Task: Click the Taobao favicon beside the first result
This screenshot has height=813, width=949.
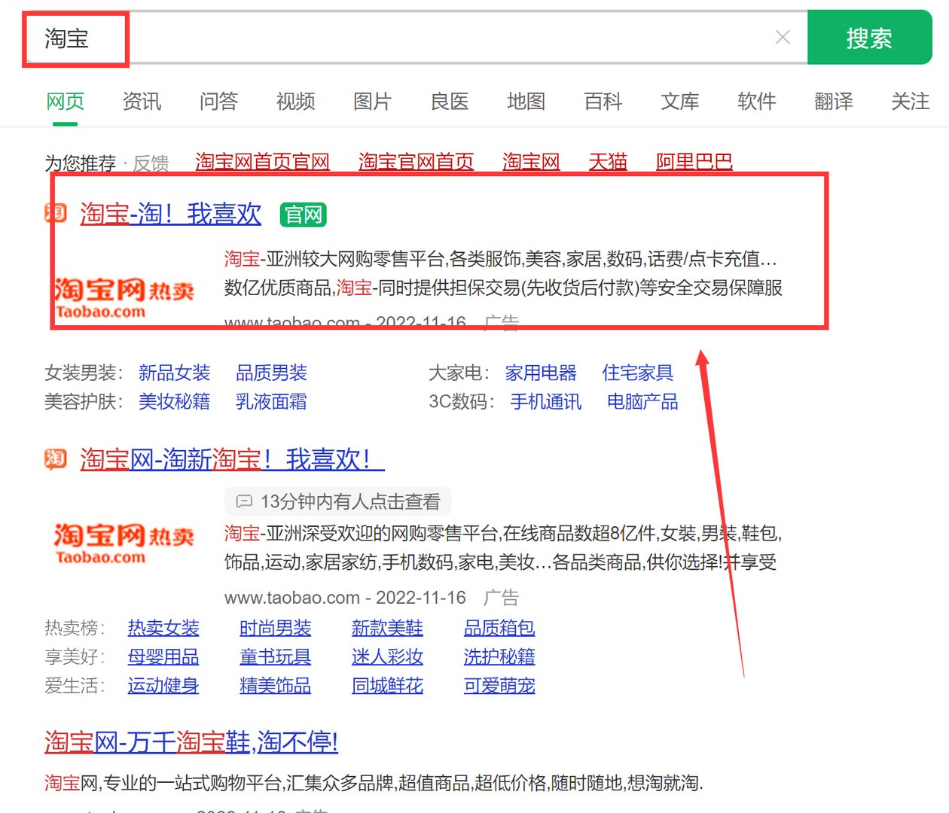Action: [55, 213]
